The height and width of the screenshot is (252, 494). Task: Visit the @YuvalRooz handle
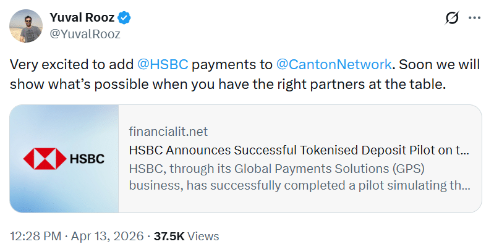tap(84, 34)
